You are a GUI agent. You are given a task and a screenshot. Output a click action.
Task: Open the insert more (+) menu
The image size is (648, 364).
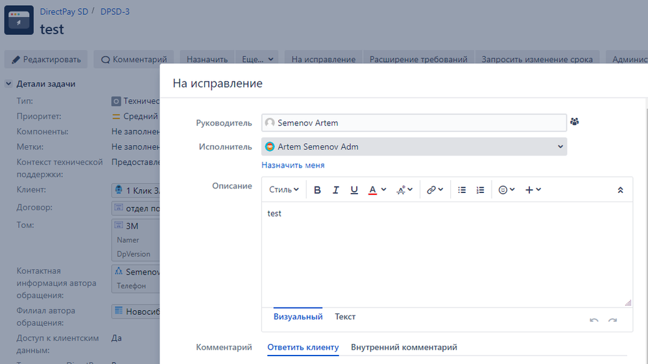533,190
